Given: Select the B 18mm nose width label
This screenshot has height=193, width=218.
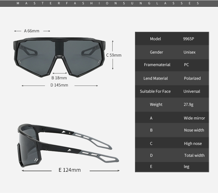Looking at the screenshot, I should coord(59,78).
